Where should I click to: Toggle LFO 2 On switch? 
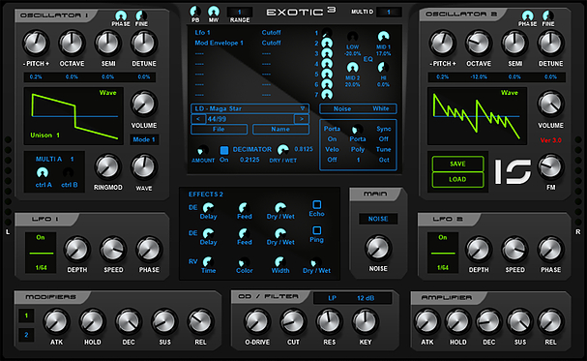443,237
